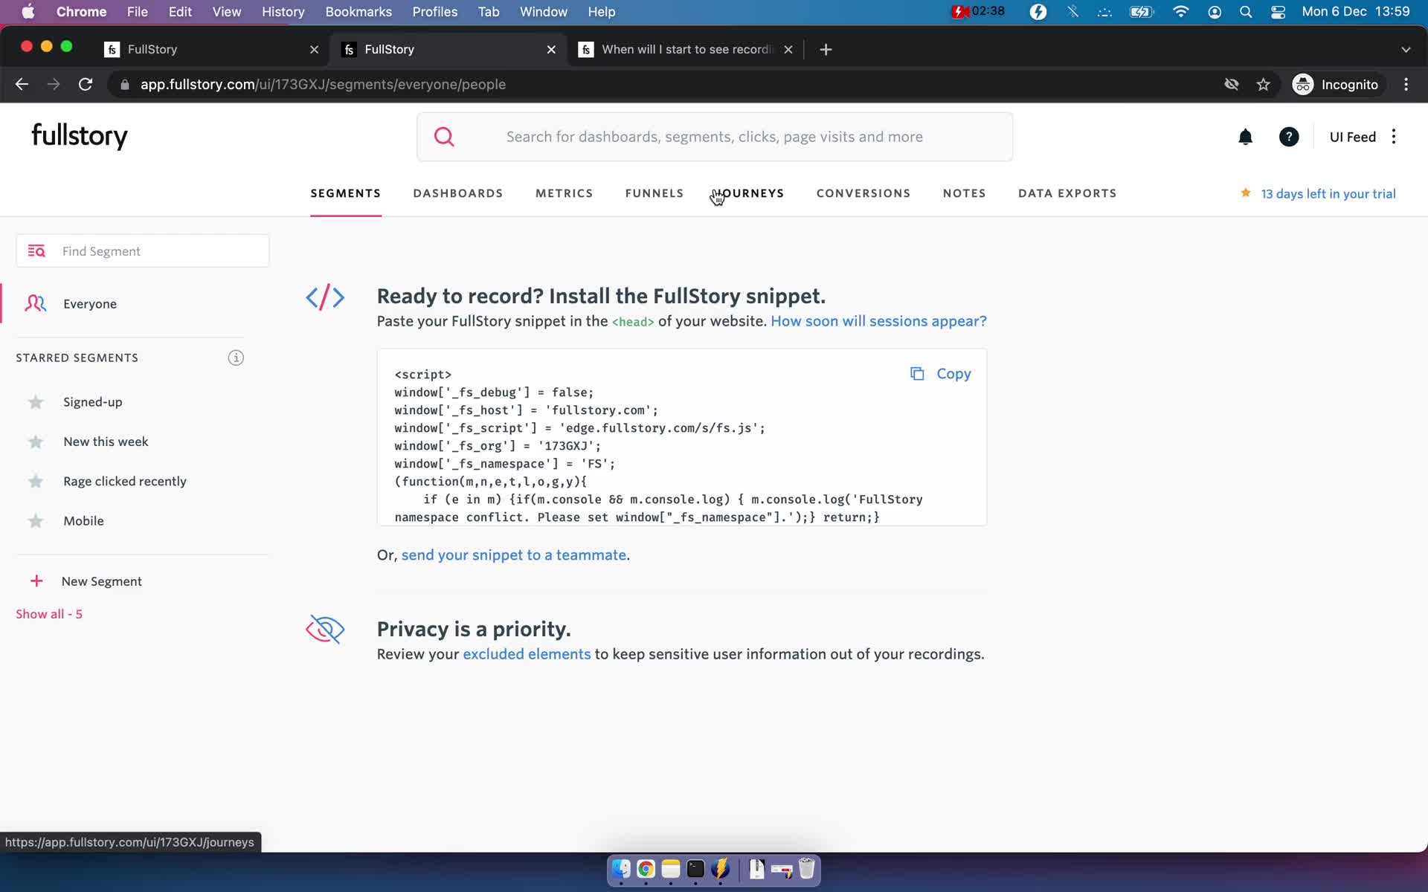This screenshot has height=892, width=1428.
Task: Bookmark this page with star icon
Action: [1263, 84]
